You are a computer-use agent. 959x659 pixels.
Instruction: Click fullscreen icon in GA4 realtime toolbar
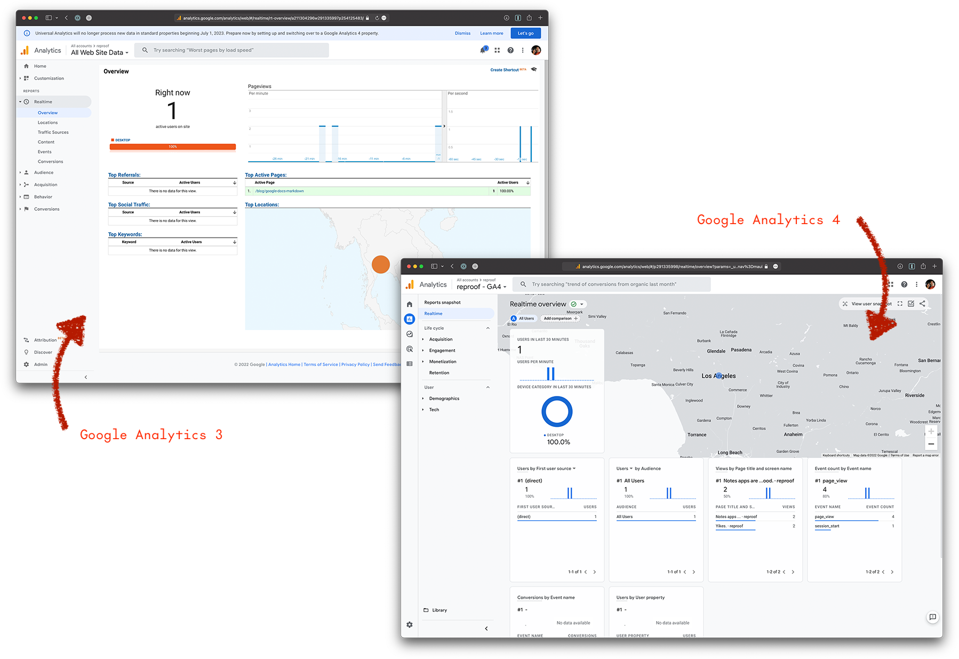pos(900,304)
